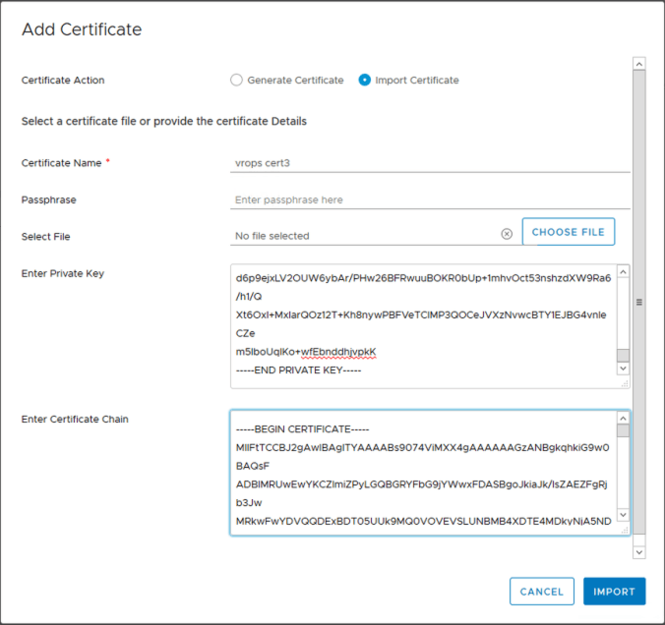Click the Select File text field
This screenshot has width=665, height=625.
[364, 236]
